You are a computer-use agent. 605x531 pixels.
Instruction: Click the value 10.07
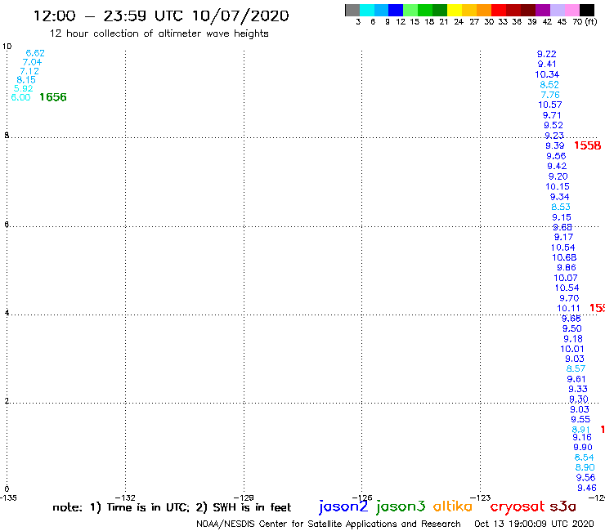pos(566,278)
